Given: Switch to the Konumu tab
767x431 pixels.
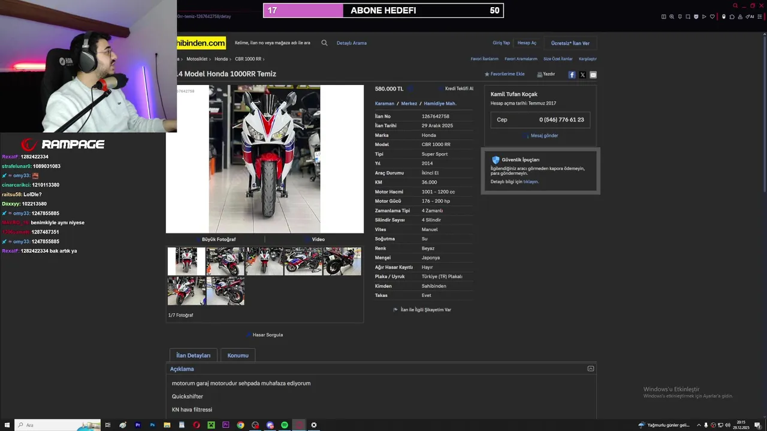Looking at the screenshot, I should [x=238, y=356].
